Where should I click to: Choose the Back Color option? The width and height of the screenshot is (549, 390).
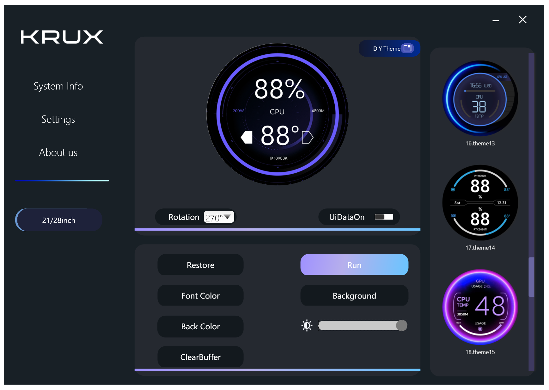coord(200,326)
